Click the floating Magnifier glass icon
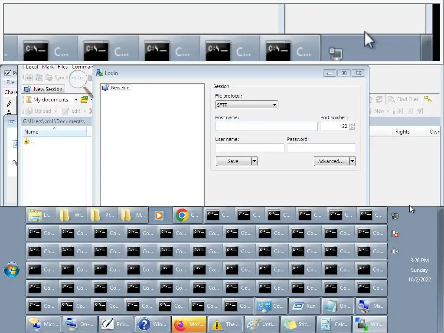Viewport: 444px width, 333px height. [x=78, y=80]
